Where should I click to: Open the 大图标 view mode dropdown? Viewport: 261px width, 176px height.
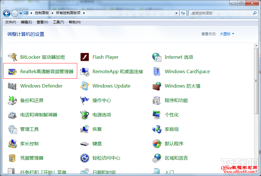pyautogui.click(x=227, y=34)
